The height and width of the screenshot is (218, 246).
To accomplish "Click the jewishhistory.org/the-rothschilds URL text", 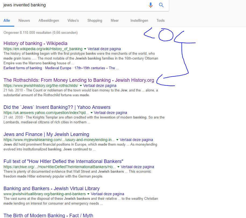I will point(41,86).
